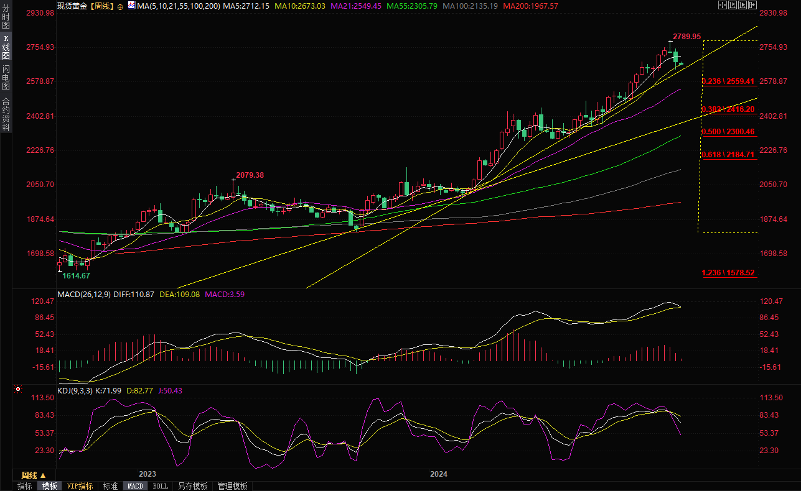This screenshot has width=801, height=491.
Task: Click the MA100:2135.19 value
Action: (472, 6)
